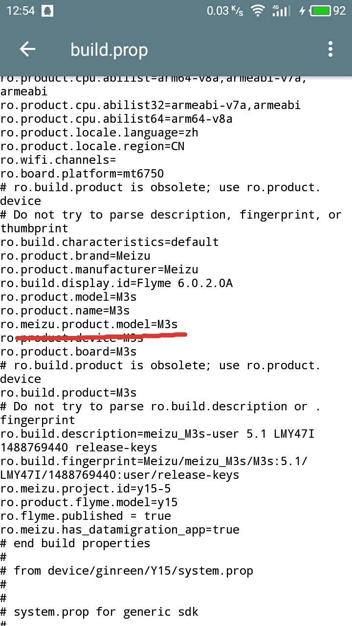Tap the build.prop title text
Image resolution: width=352 pixels, height=626 pixels.
(109, 50)
